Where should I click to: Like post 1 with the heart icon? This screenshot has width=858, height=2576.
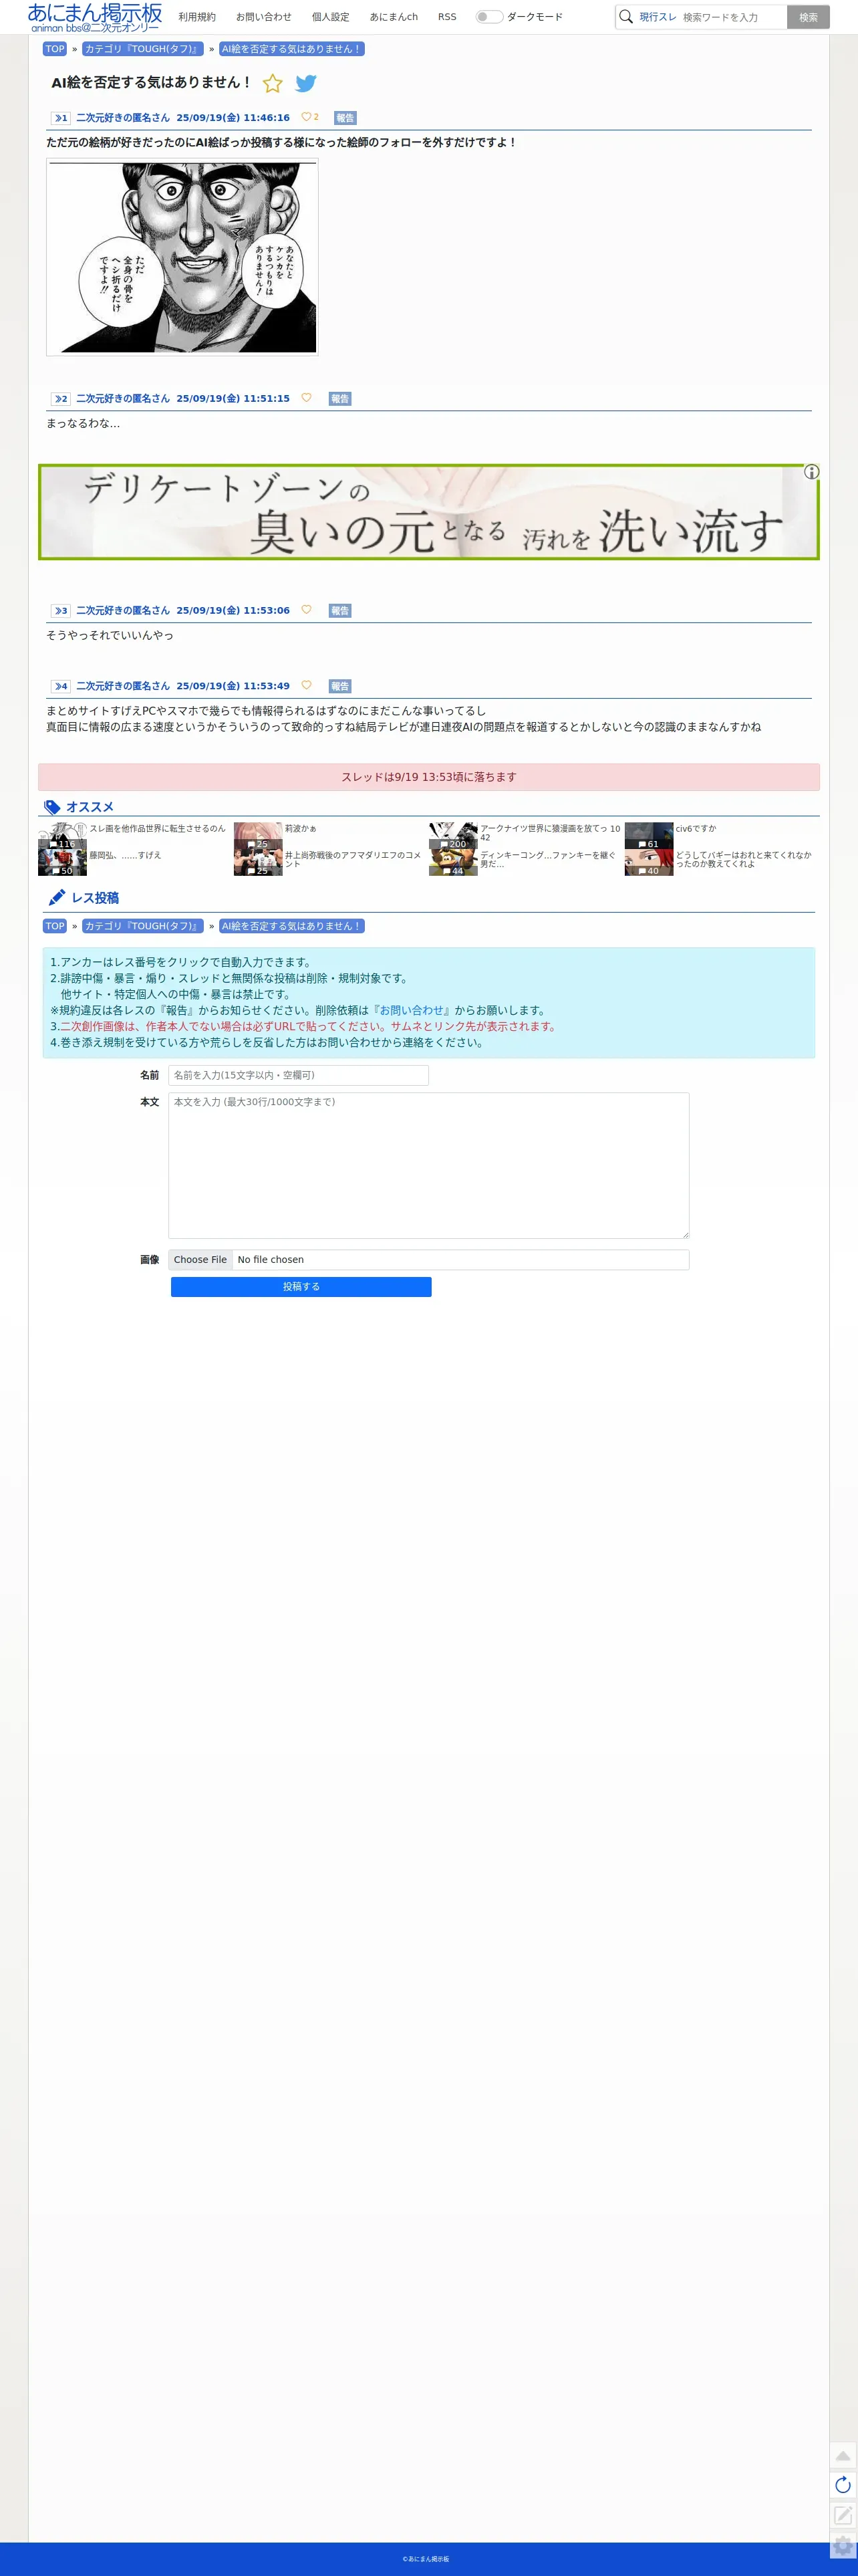[x=306, y=117]
